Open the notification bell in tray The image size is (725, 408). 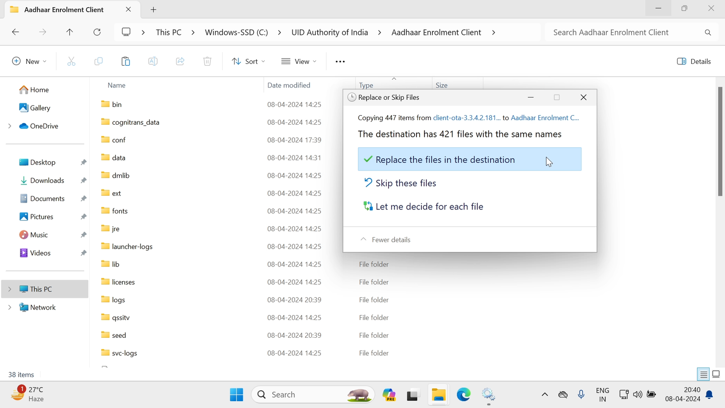coord(710,395)
